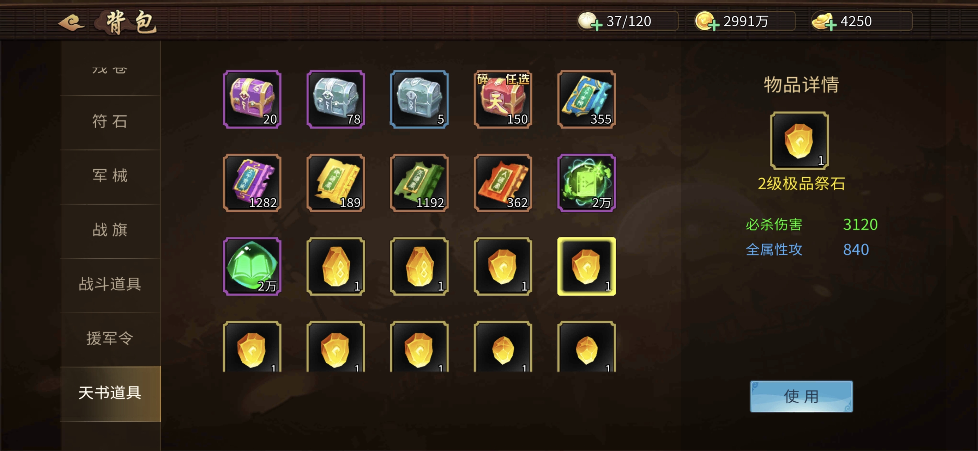Switch to the 援军令 tab
Image resolution: width=978 pixels, height=451 pixels.
(x=110, y=338)
